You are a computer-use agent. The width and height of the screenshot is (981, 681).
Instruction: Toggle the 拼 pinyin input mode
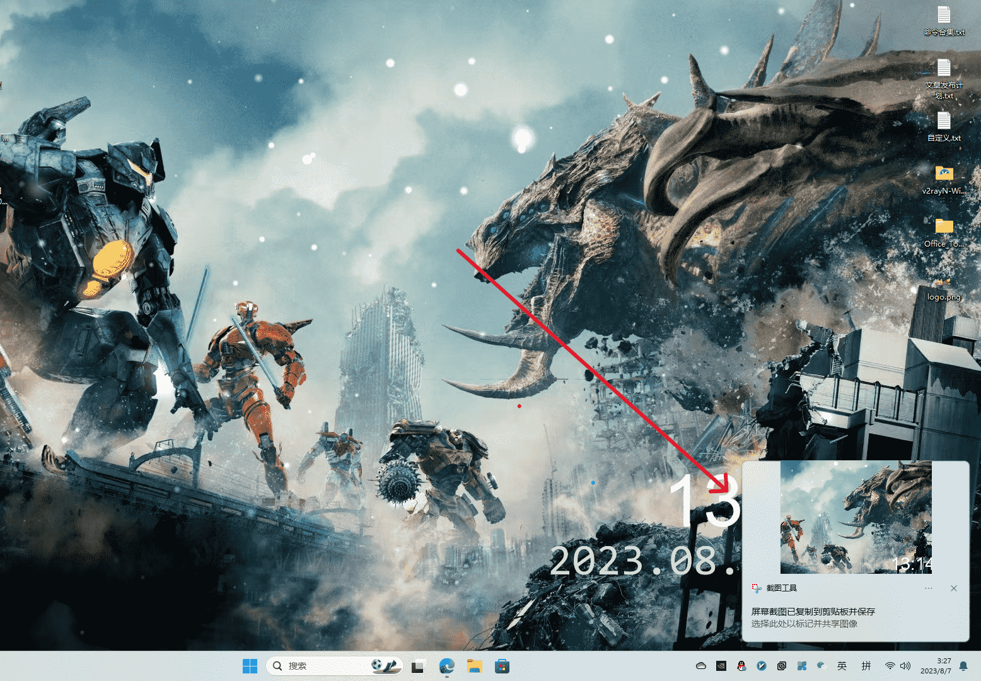(866, 666)
